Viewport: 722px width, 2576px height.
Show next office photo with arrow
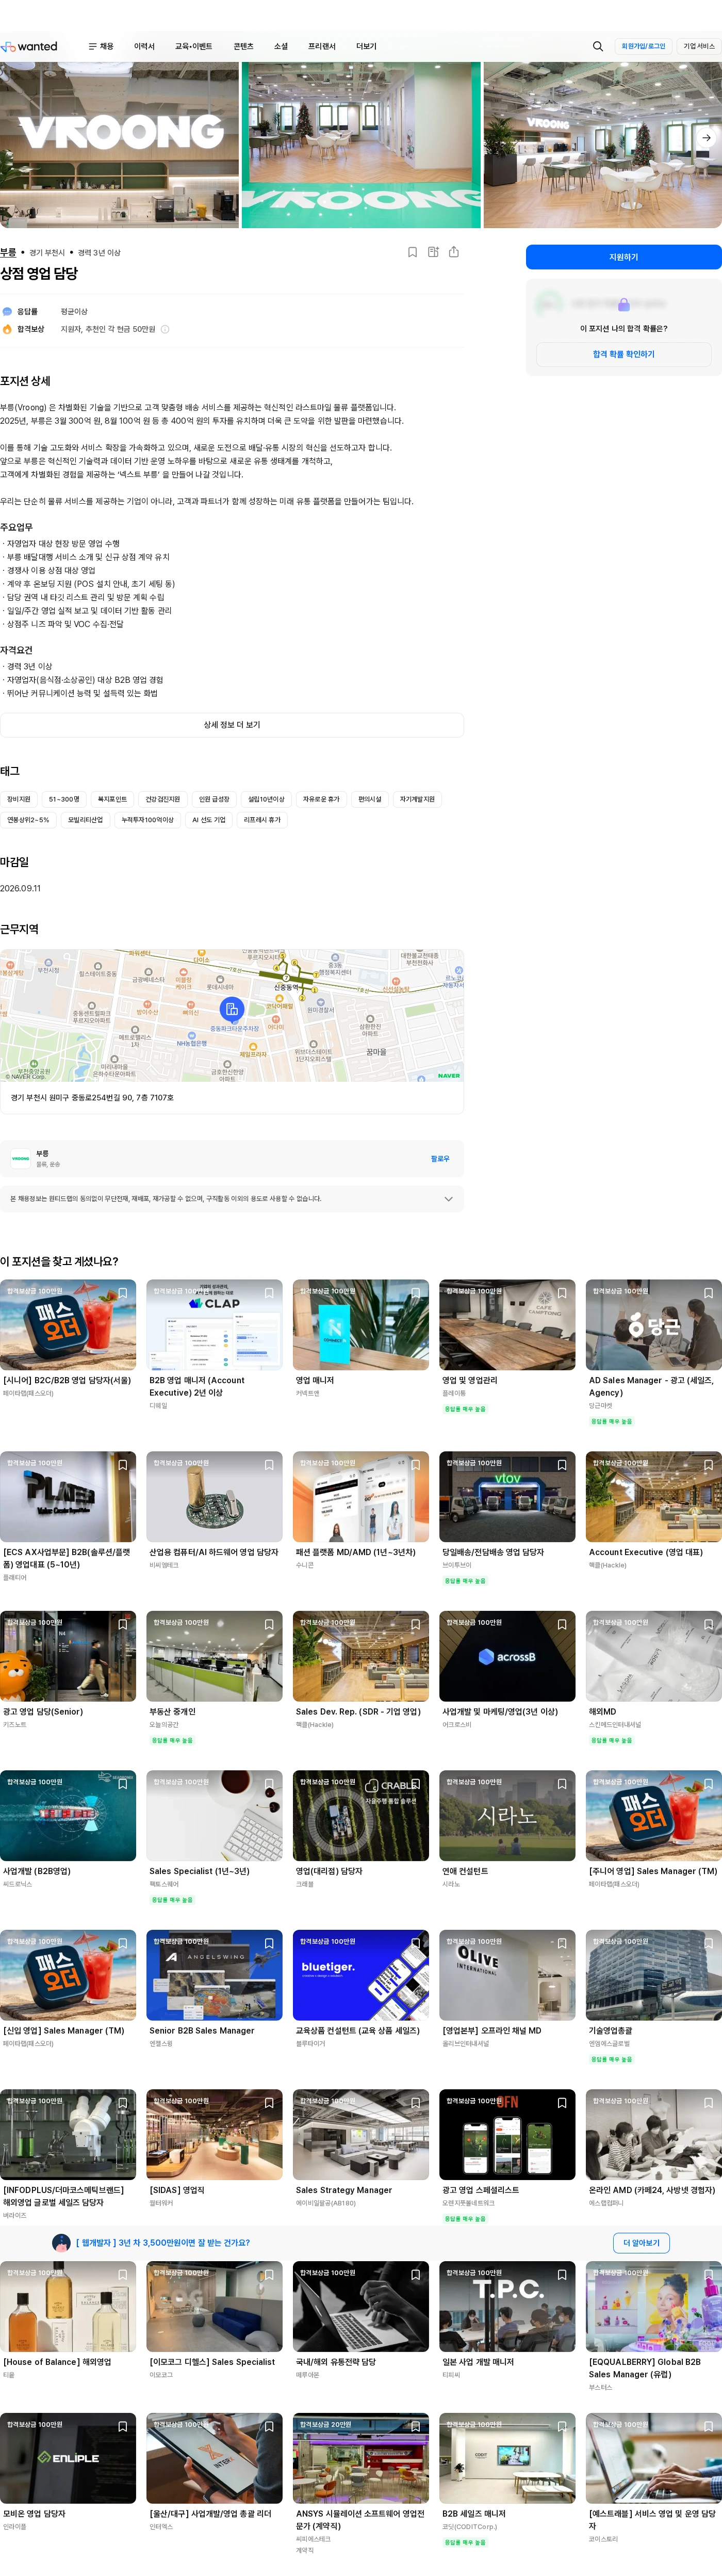[x=706, y=138]
